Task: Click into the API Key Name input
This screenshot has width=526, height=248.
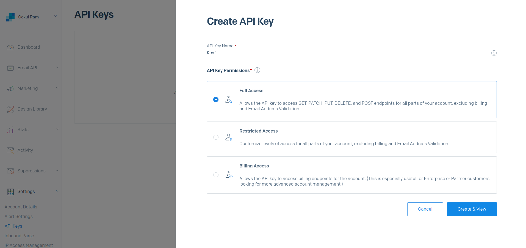Action: 346,53
